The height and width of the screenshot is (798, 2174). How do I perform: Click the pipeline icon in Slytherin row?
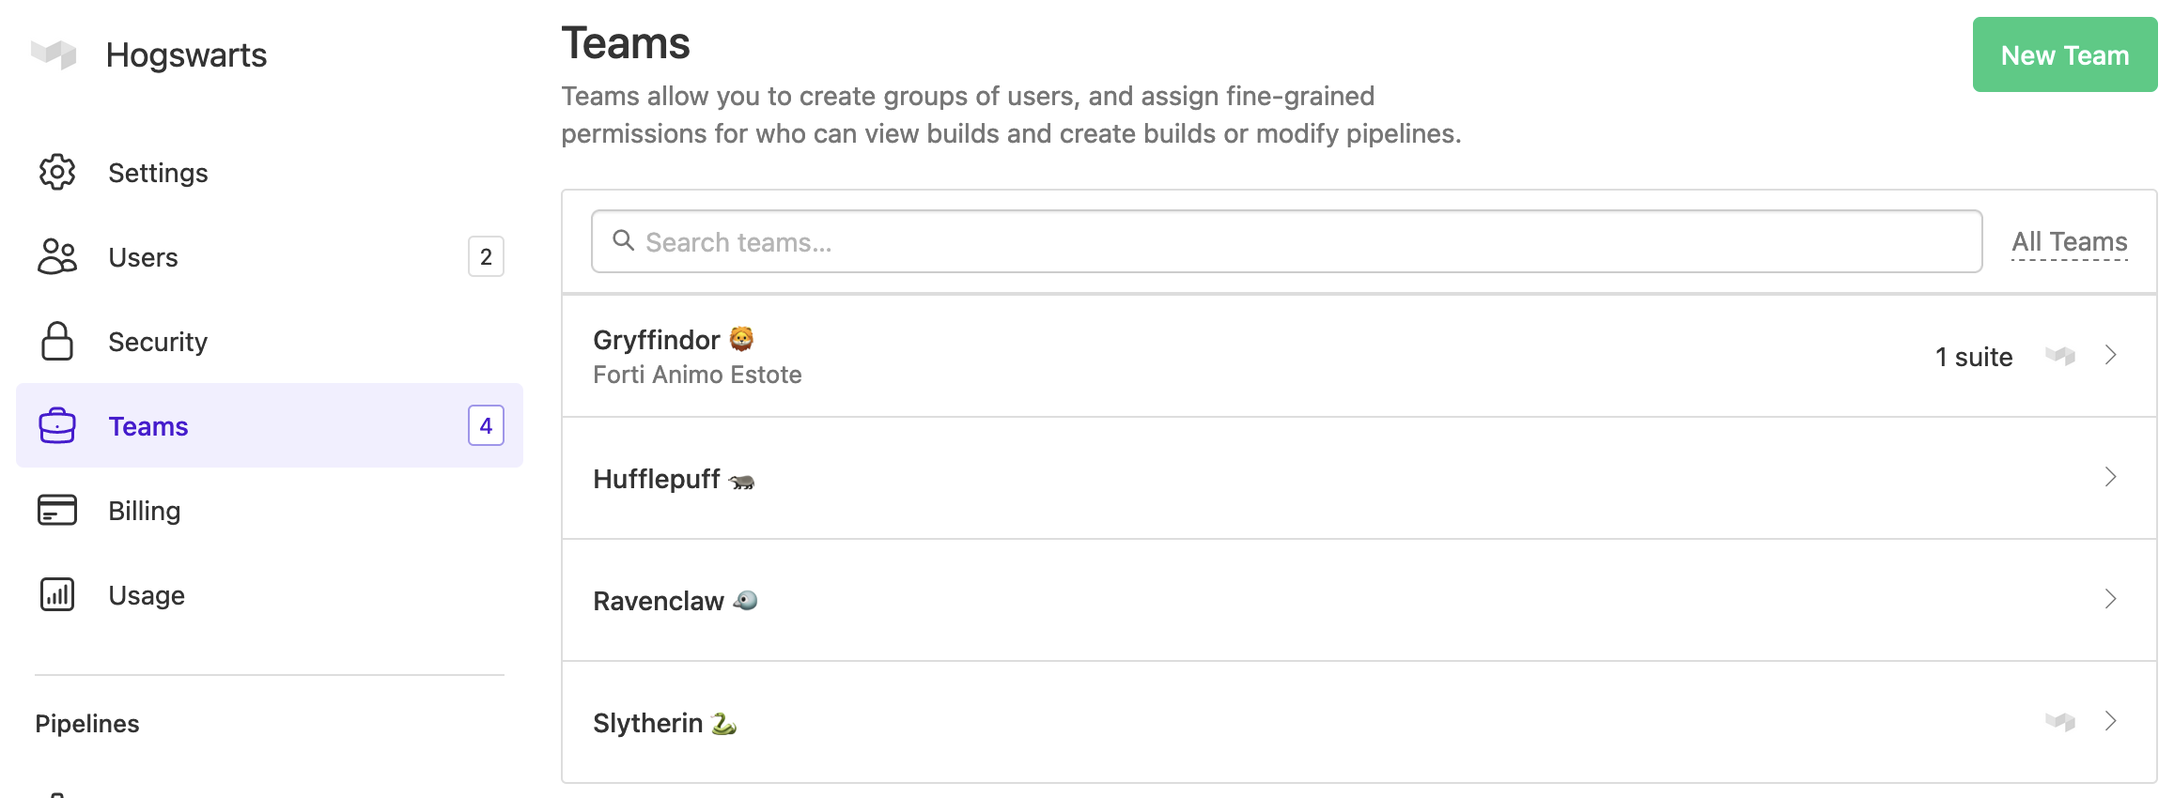click(x=2060, y=722)
